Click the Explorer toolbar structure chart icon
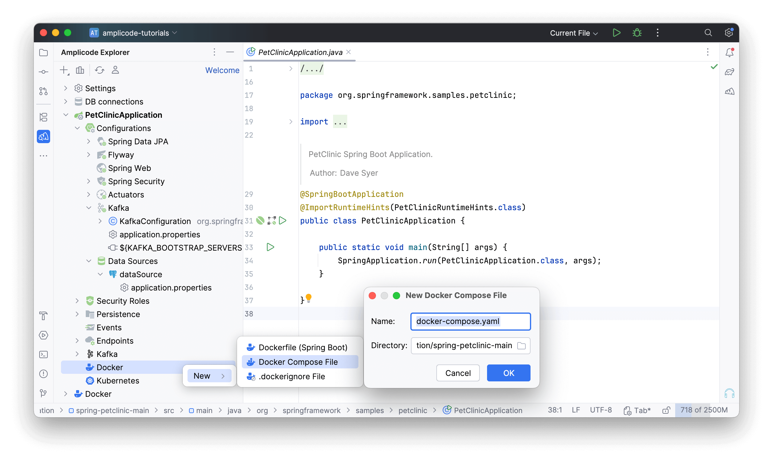773x462 pixels. coord(80,70)
